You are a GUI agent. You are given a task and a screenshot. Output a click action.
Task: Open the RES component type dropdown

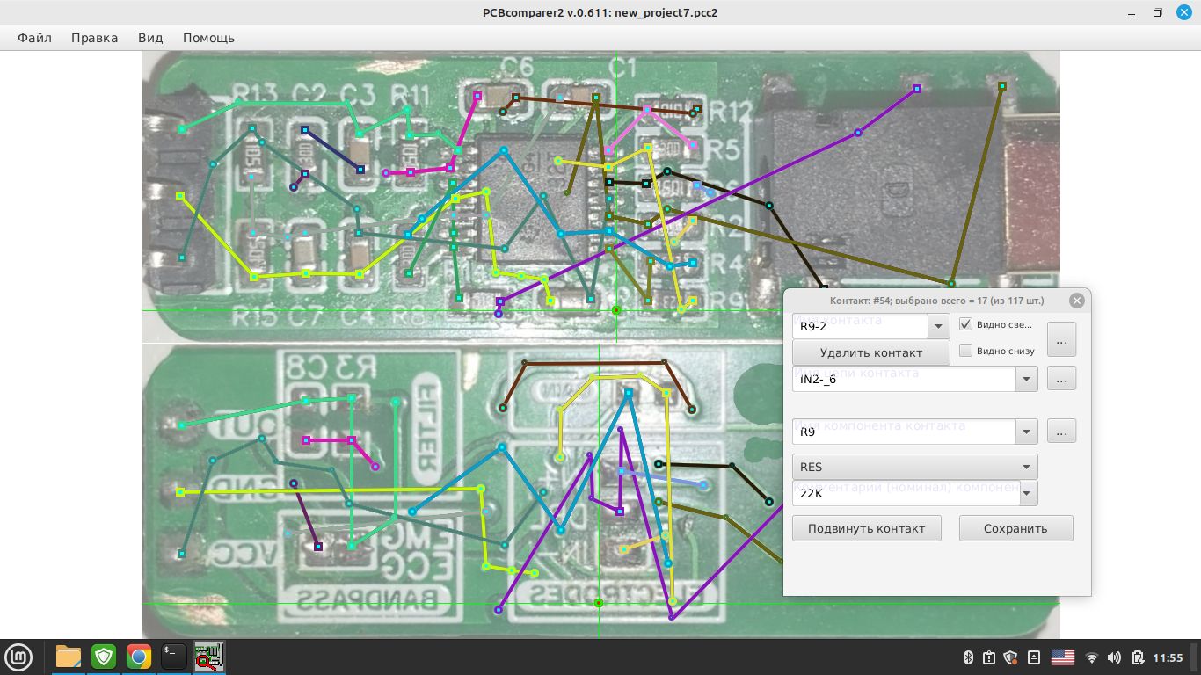point(915,467)
